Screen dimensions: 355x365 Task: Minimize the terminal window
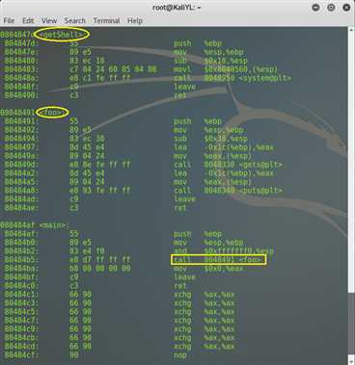coord(315,7)
